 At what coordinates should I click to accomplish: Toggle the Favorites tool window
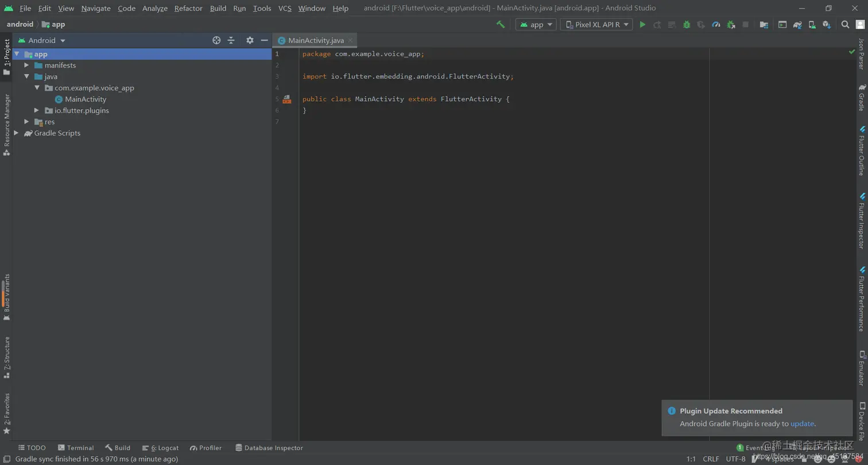click(6, 413)
